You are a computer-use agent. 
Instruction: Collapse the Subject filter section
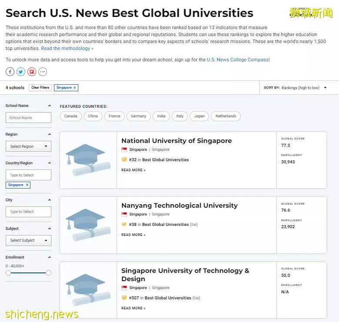coord(50,229)
